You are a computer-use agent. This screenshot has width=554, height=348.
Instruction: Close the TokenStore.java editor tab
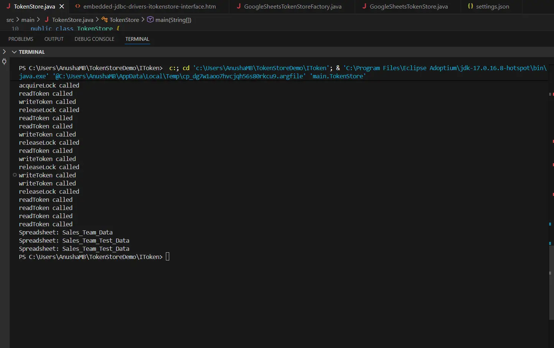pyautogui.click(x=62, y=7)
